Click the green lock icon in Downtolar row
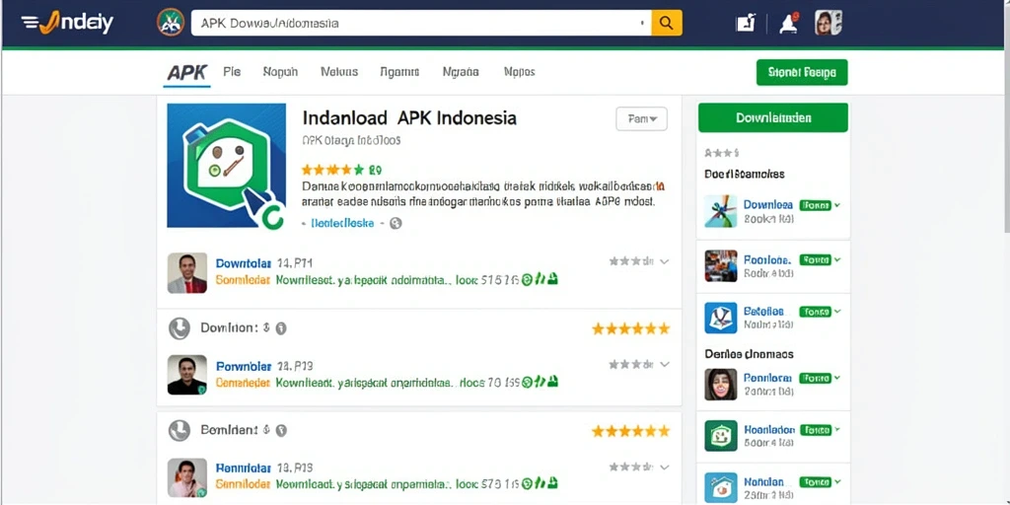 552,279
